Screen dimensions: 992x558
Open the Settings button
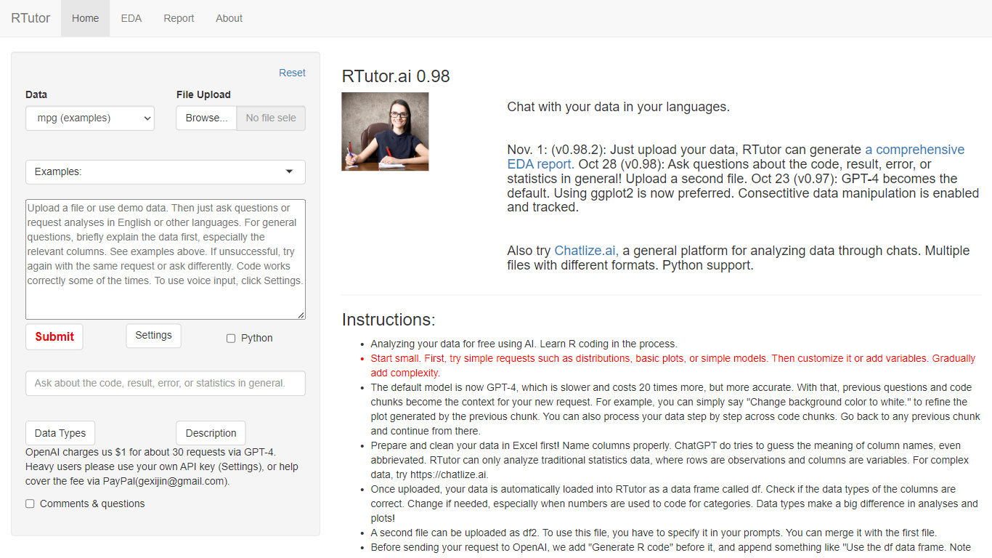(x=153, y=336)
